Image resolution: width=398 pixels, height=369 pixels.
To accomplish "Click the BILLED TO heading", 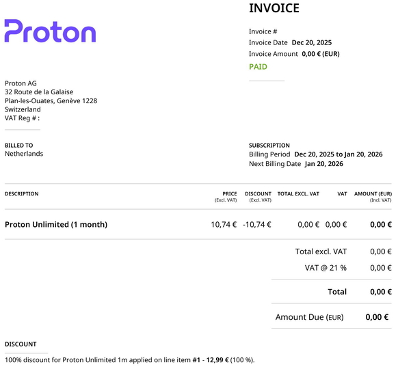I will coord(18,146).
